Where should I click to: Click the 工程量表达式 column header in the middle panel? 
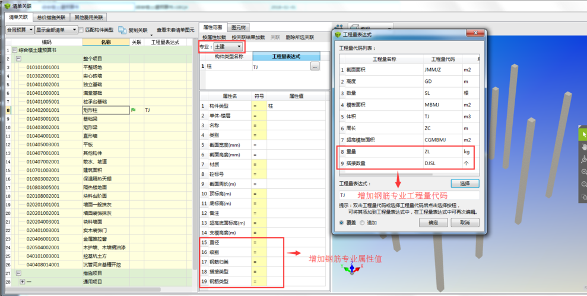287,56
